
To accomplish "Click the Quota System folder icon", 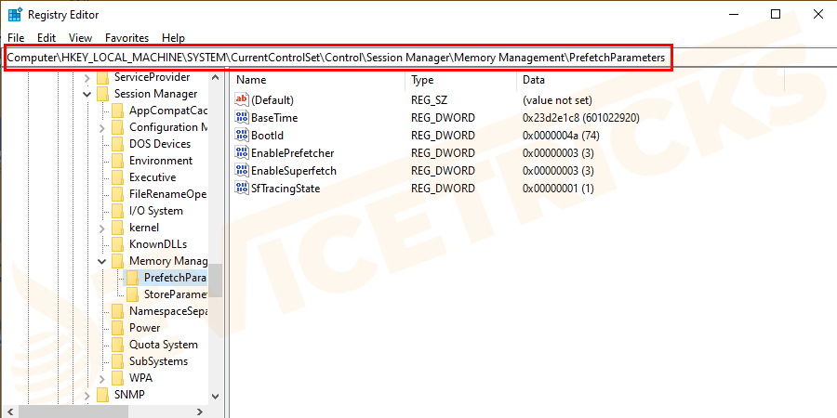I will (118, 345).
